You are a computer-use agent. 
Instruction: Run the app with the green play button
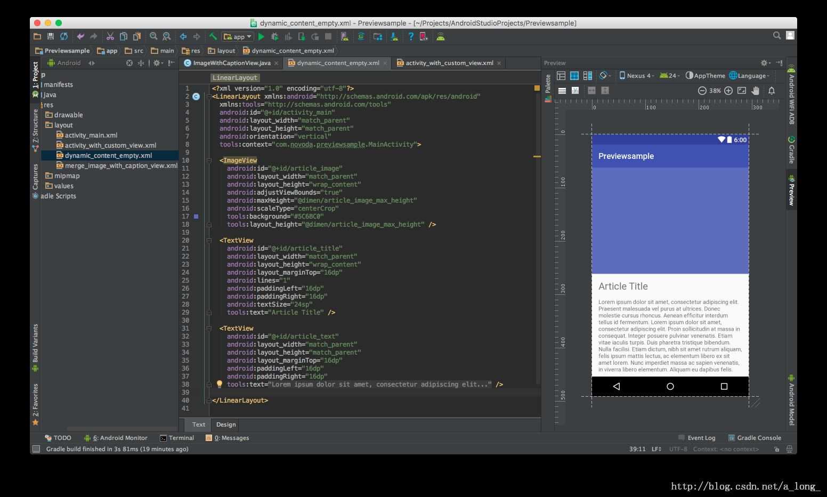pyautogui.click(x=261, y=37)
